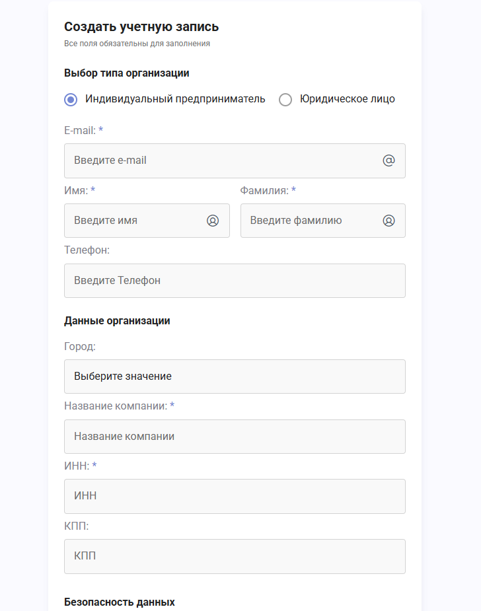Focus the Введите фамилию field
Viewport: 481px width, 611px height.
[x=322, y=221]
